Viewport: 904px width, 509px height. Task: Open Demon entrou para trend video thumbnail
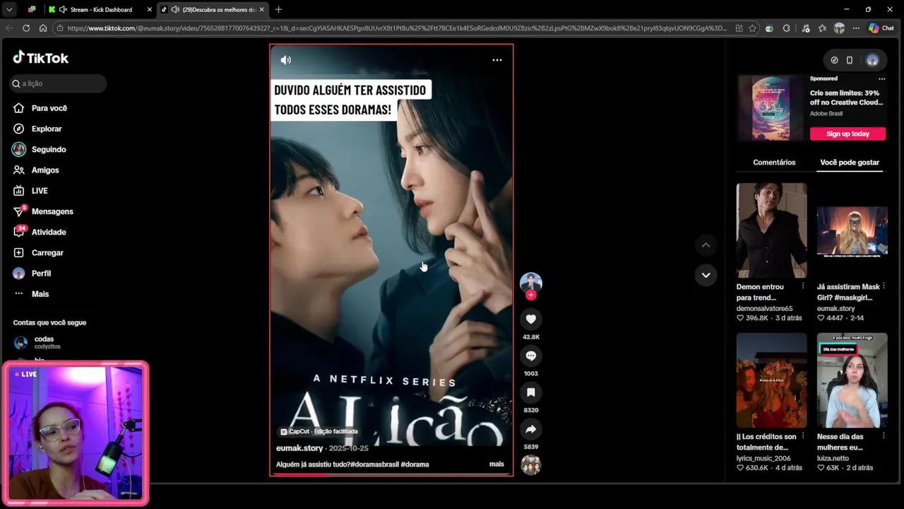(771, 230)
